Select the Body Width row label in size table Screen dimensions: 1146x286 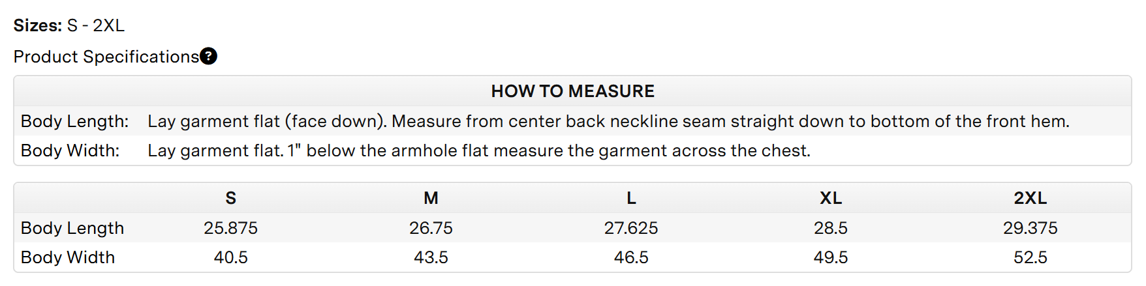(x=68, y=257)
